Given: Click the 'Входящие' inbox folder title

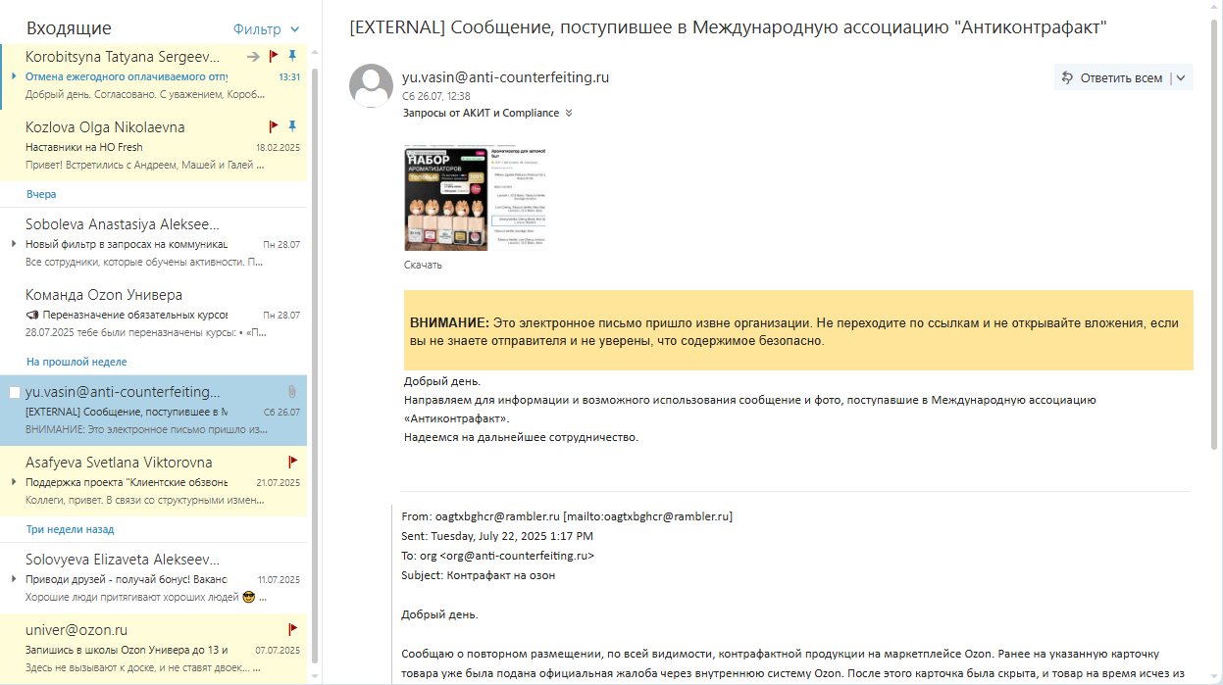Looking at the screenshot, I should [69, 28].
